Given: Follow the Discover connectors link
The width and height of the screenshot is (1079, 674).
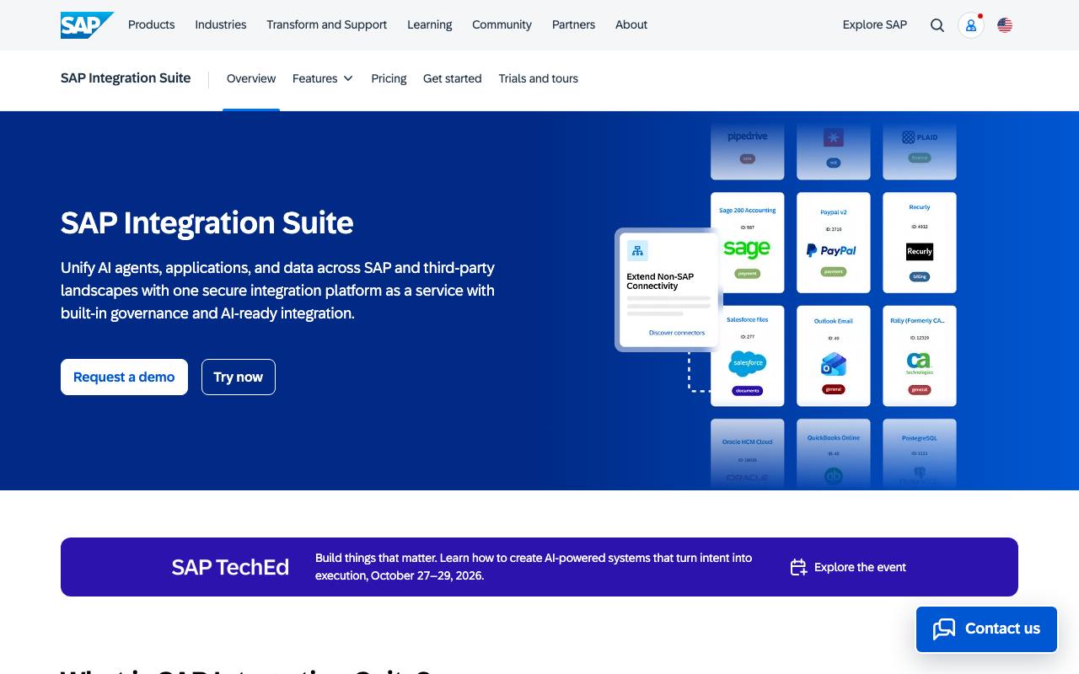Looking at the screenshot, I should click(677, 333).
